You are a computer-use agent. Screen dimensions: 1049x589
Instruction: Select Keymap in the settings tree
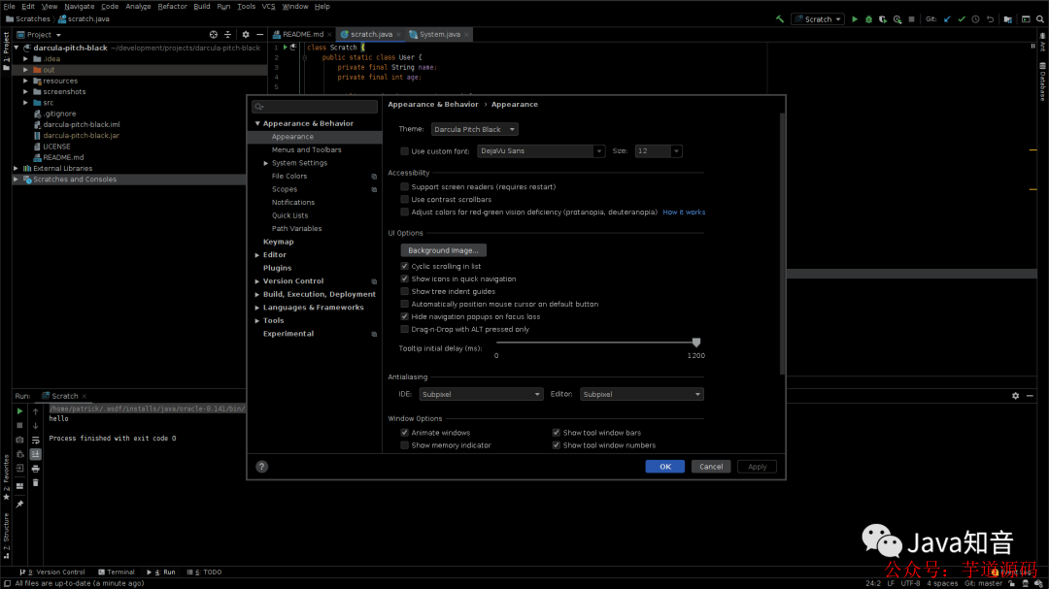coord(279,242)
